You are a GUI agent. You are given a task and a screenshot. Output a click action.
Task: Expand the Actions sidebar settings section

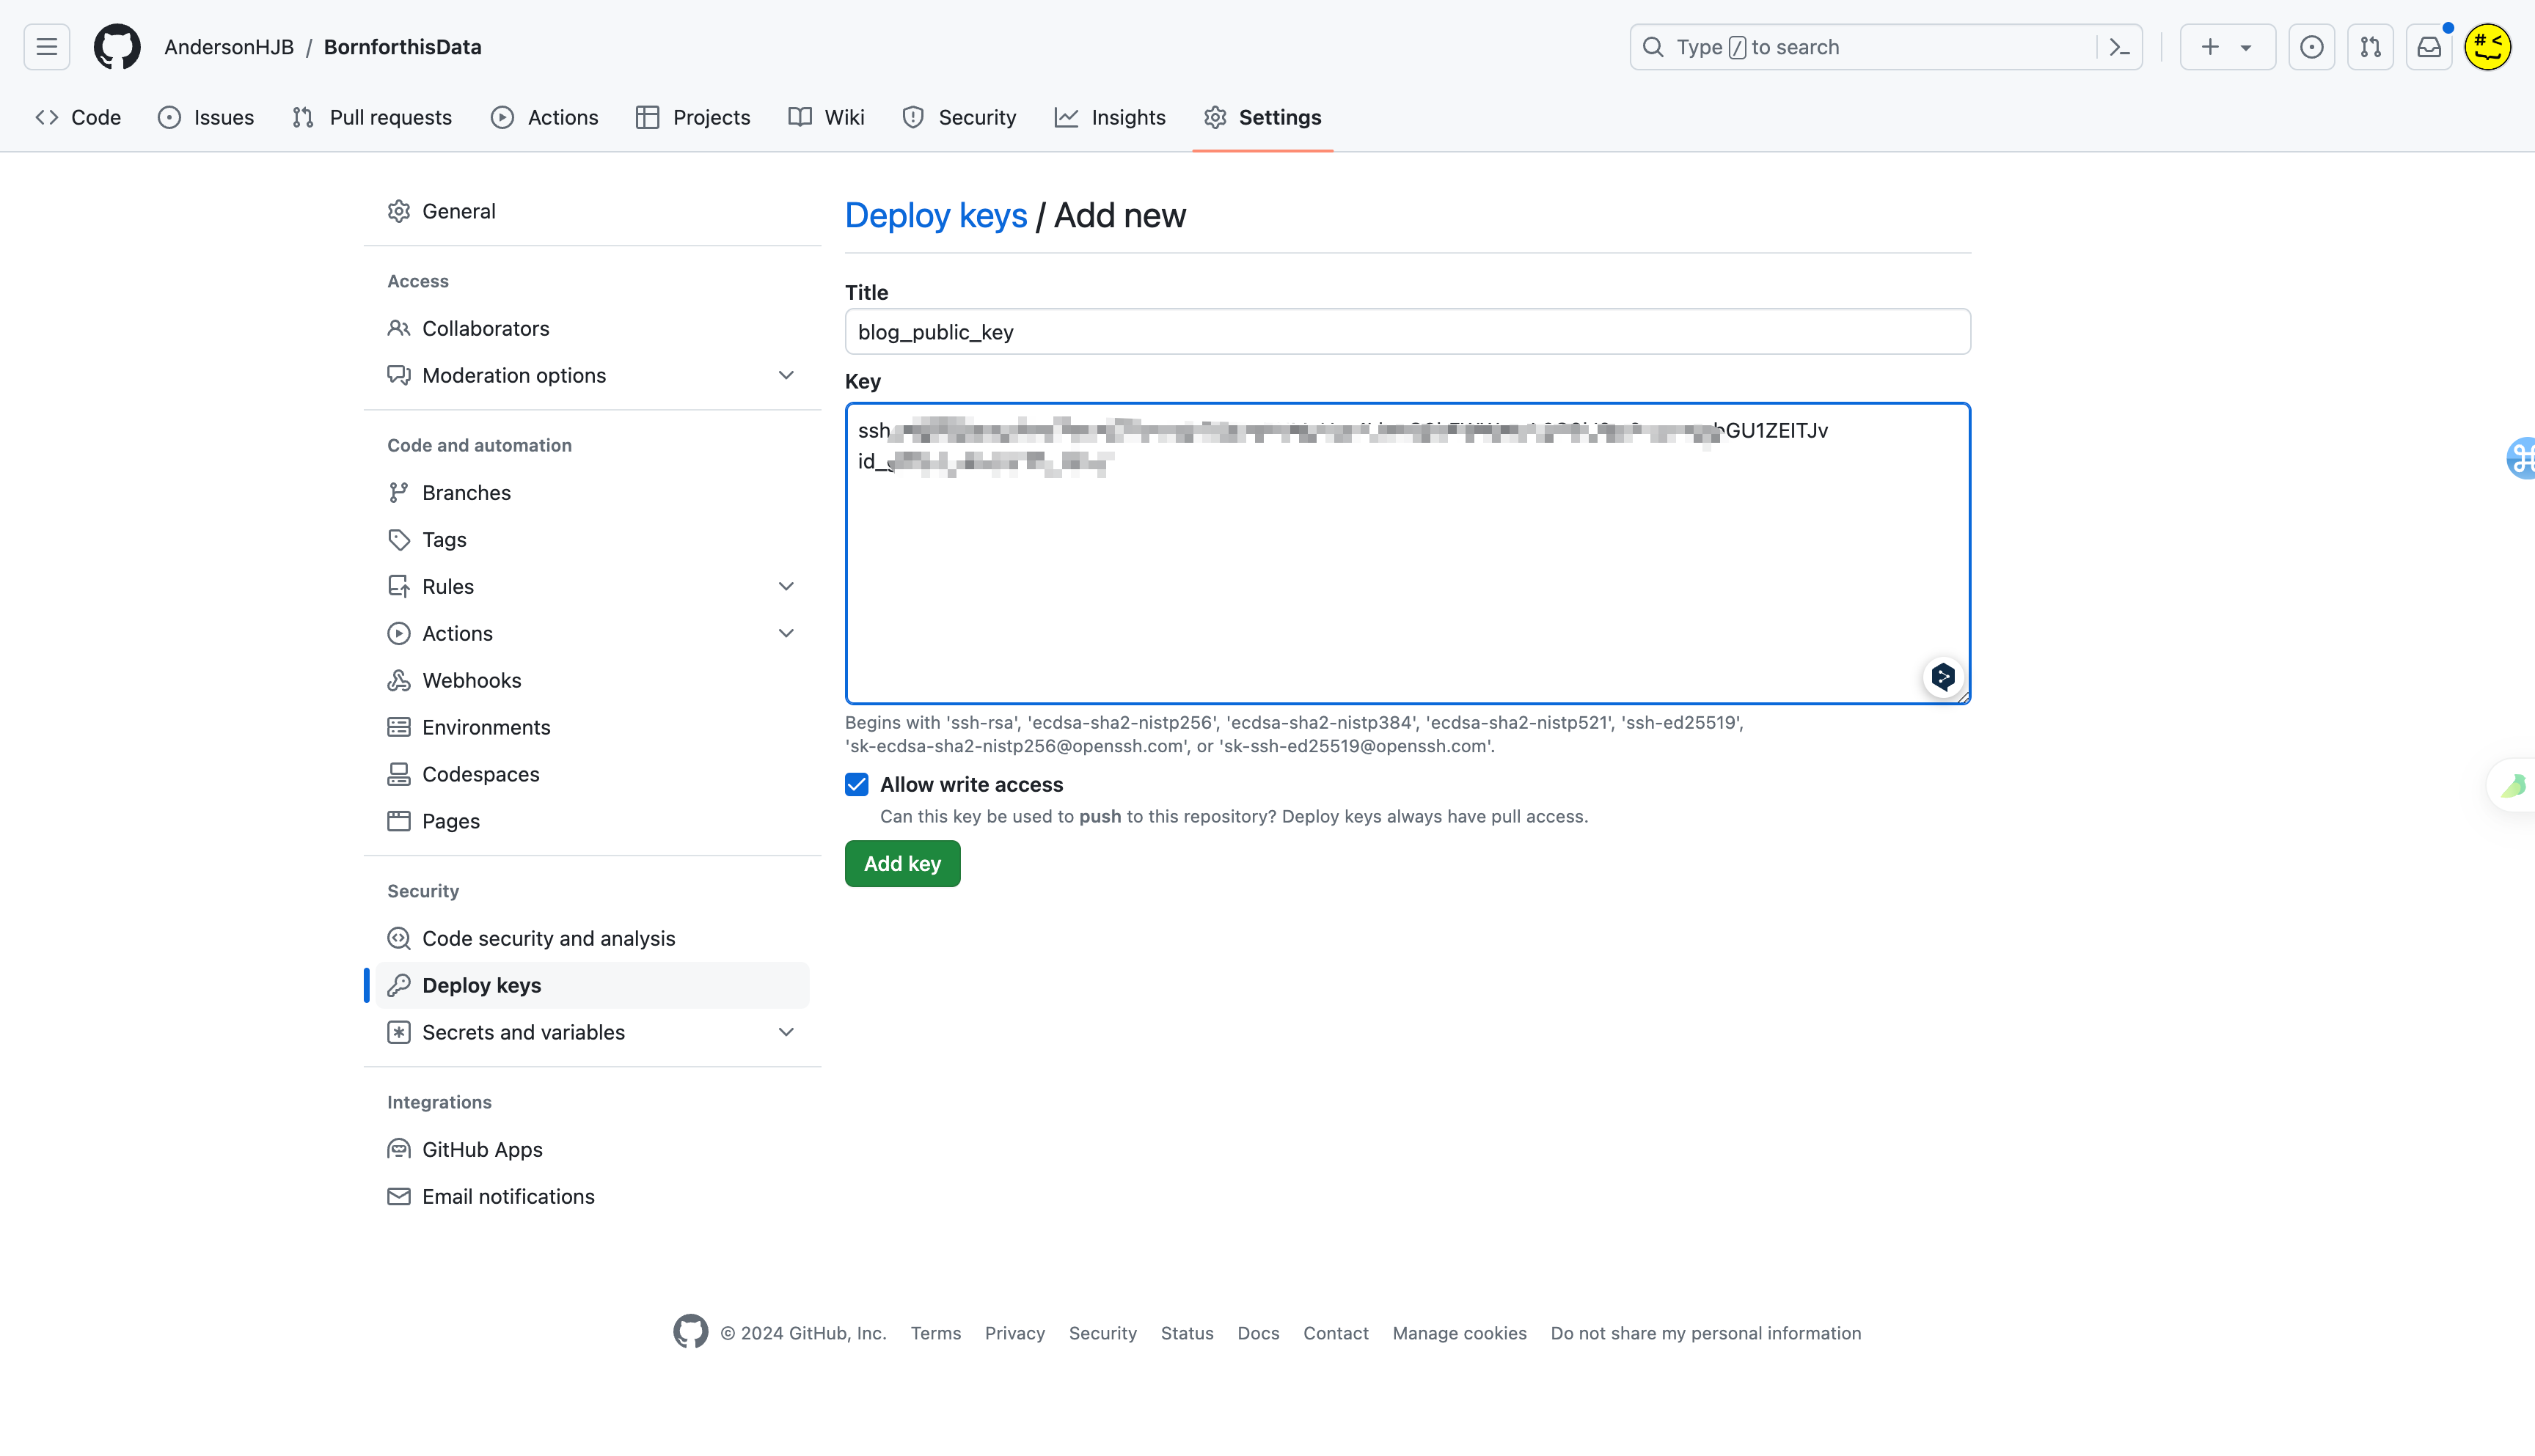pyautogui.click(x=786, y=633)
